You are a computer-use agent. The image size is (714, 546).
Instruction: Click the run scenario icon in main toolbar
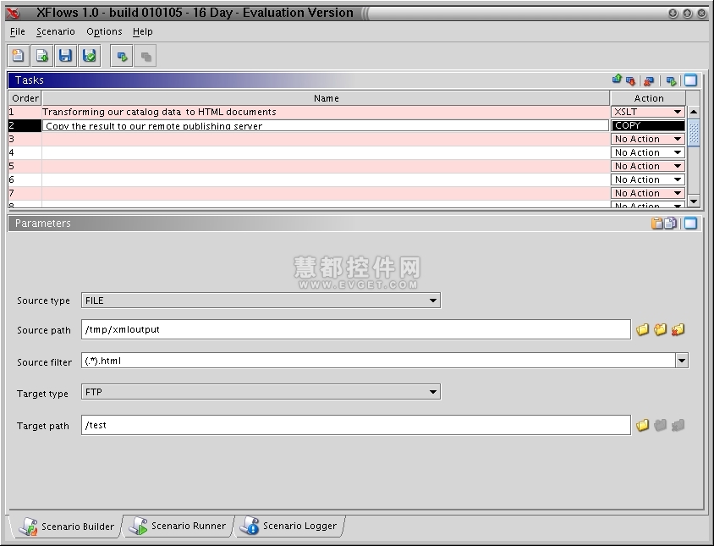122,56
